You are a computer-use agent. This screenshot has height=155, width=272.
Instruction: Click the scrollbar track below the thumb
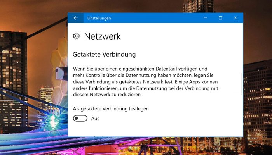tap(242, 115)
